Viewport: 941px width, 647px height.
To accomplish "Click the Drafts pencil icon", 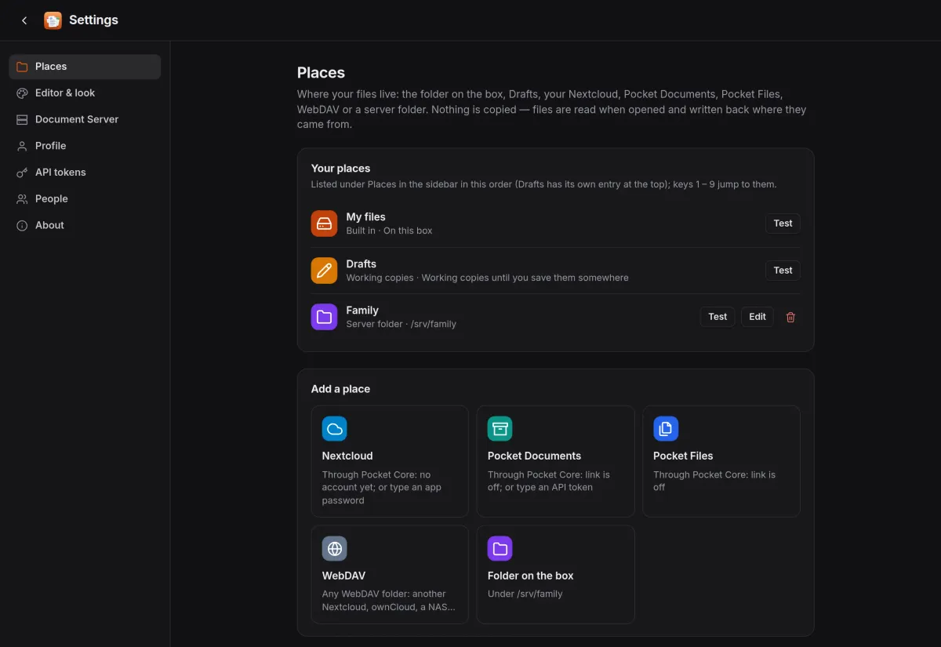I will 324,271.
